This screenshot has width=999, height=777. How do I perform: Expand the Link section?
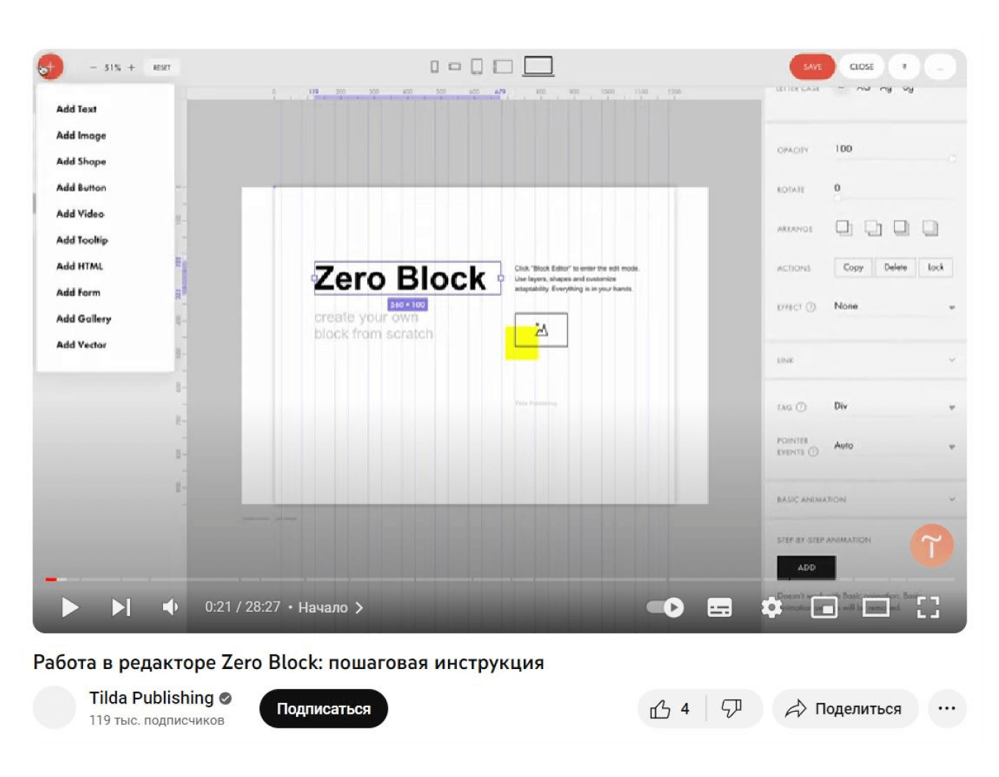866,360
